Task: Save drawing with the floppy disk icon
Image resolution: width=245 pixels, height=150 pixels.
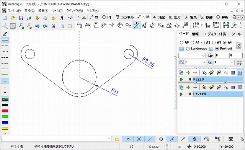Action: coord(21,18)
